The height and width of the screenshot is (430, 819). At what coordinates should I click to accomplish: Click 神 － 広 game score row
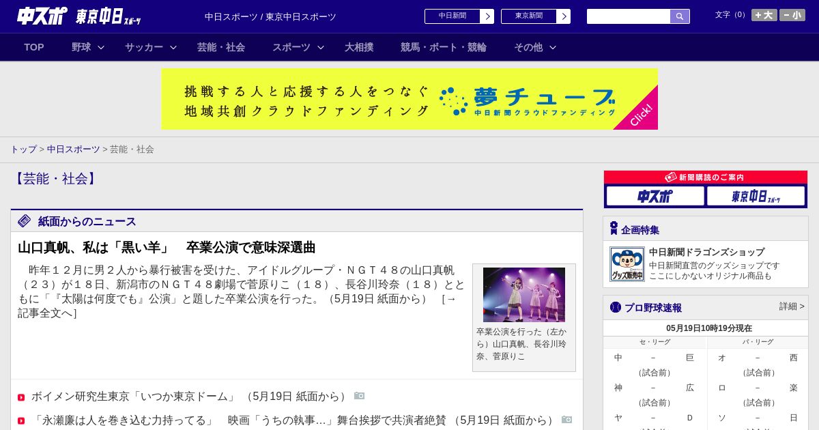coord(654,388)
